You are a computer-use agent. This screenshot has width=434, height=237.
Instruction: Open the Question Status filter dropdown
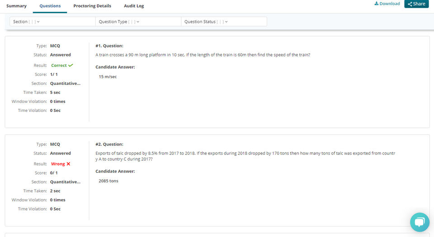[x=224, y=22]
